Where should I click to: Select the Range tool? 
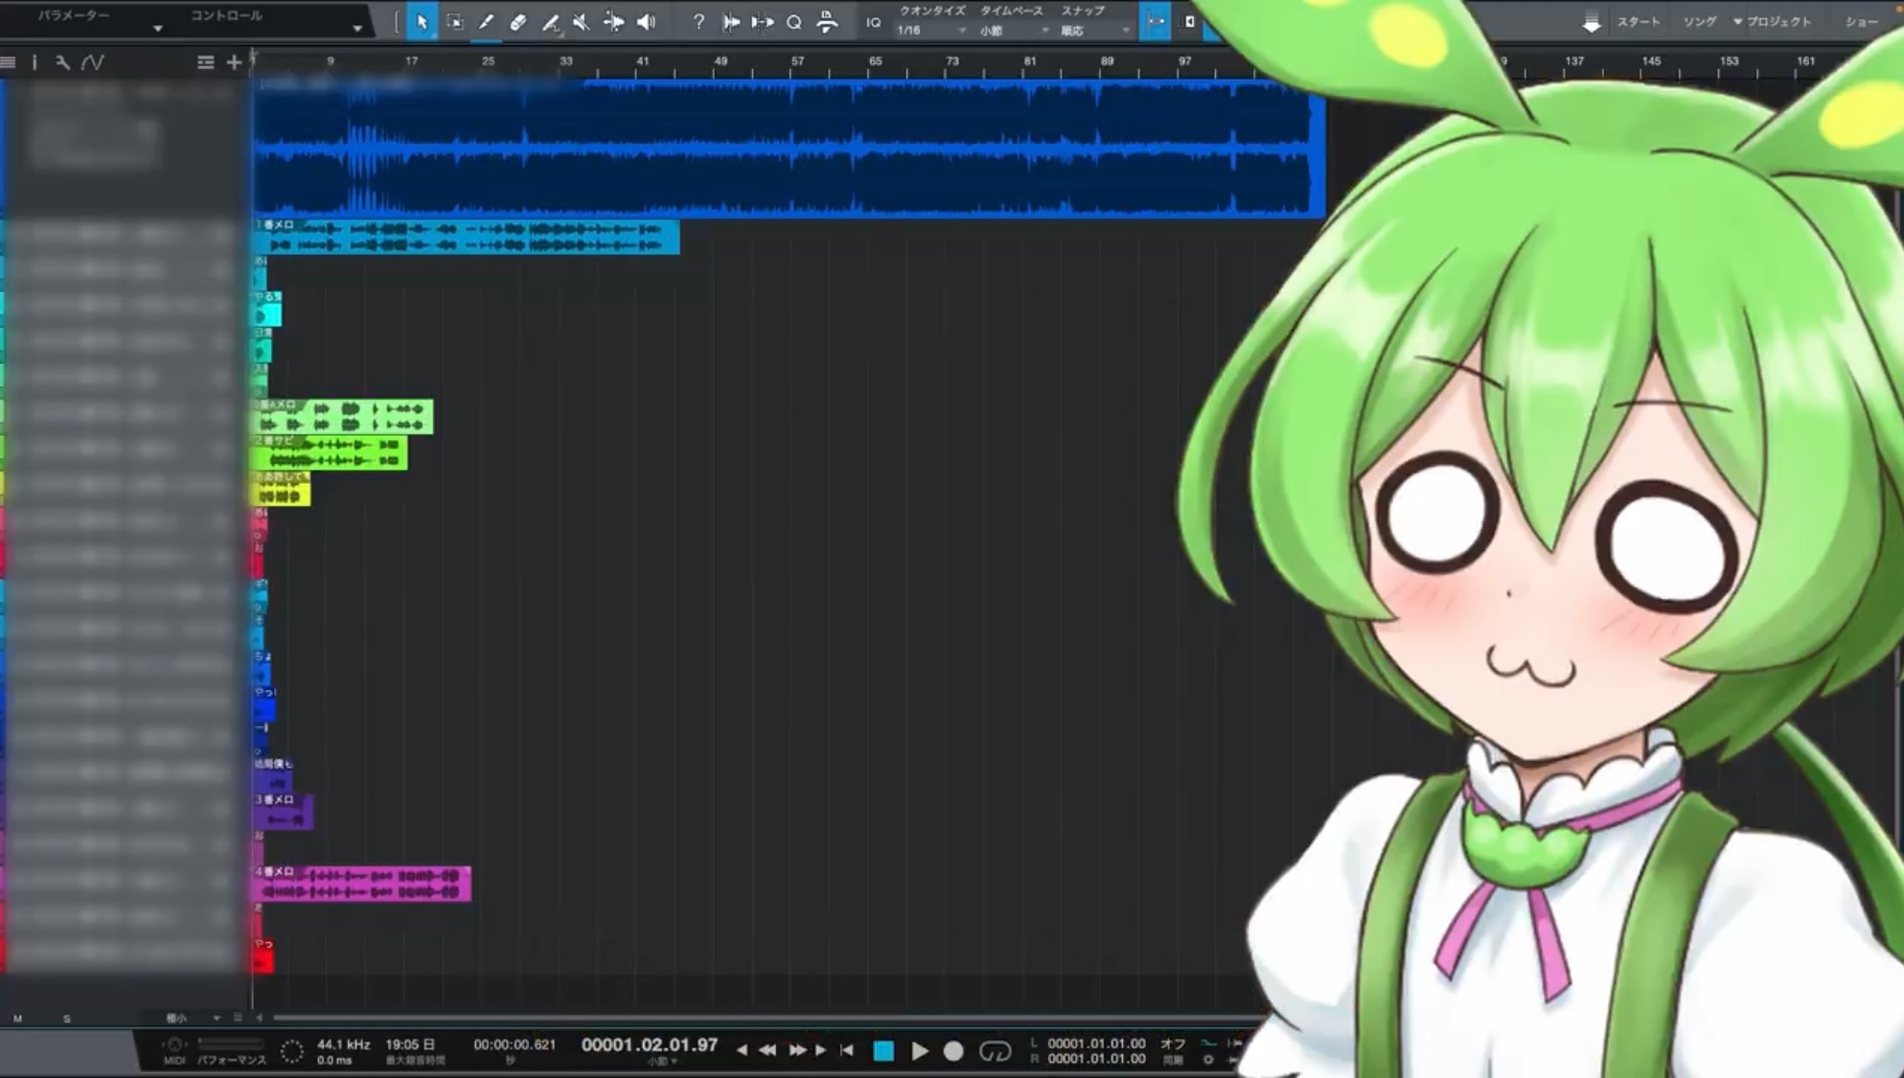click(x=454, y=22)
